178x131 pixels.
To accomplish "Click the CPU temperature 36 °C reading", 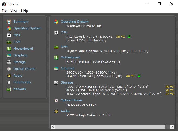I will pos(120,37).
